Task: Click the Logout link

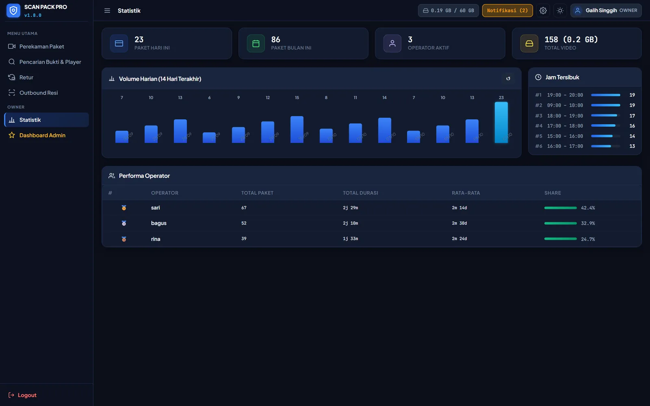Action: (x=23, y=395)
